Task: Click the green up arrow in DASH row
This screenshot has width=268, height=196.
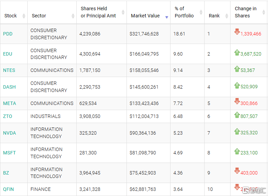Action: tap(237, 86)
